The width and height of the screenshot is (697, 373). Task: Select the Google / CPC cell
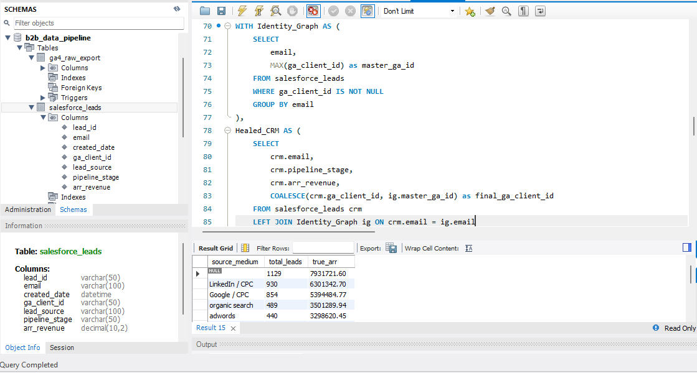[x=236, y=295]
